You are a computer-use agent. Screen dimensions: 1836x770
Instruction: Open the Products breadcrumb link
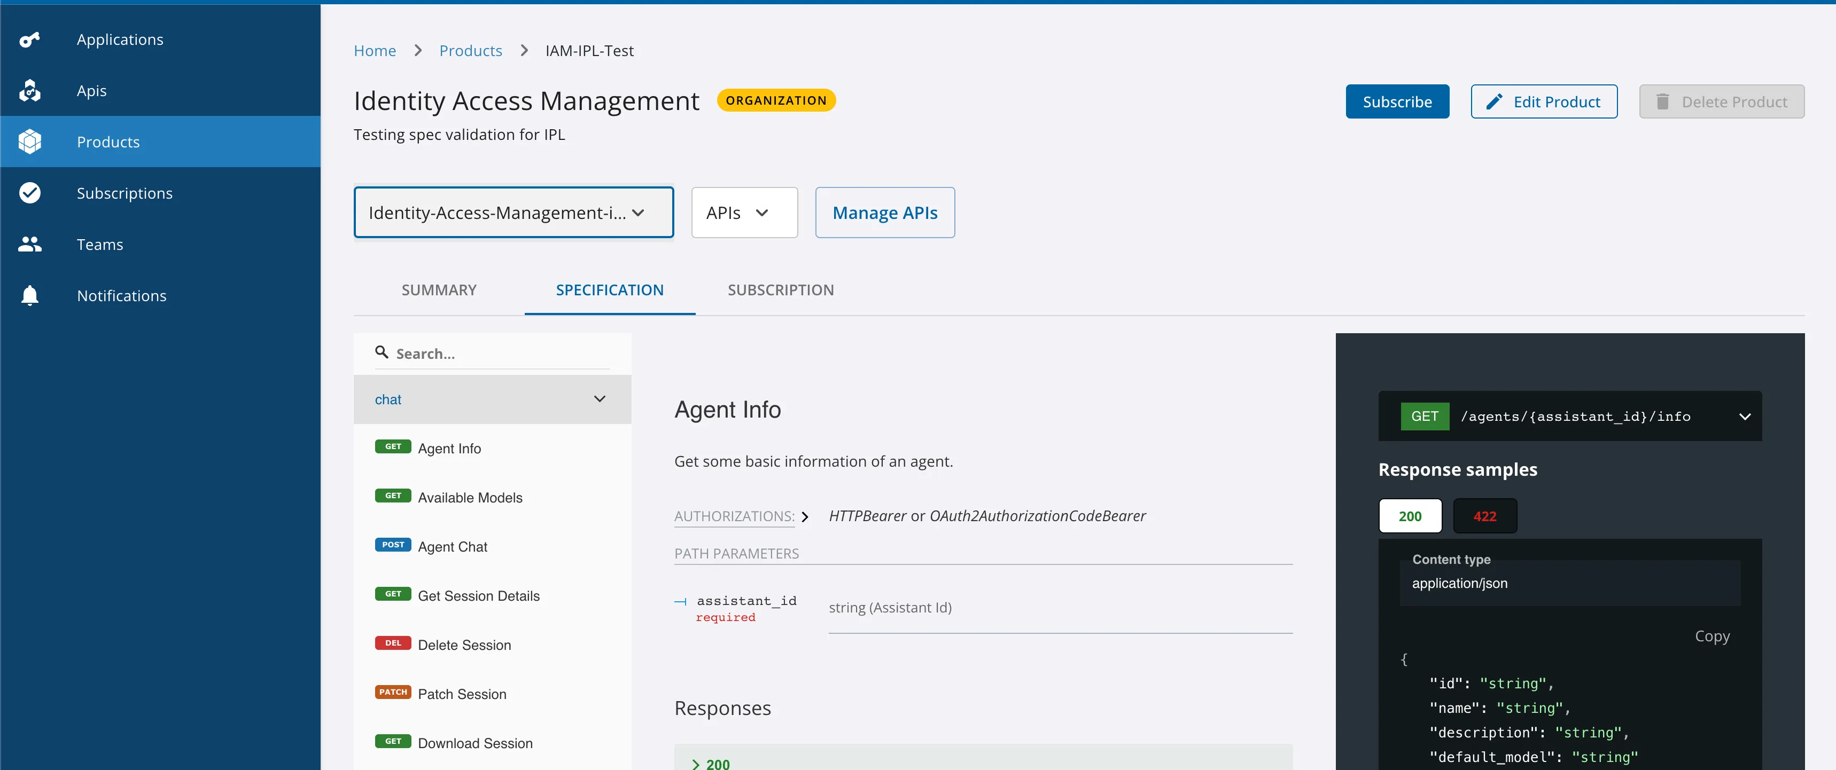click(470, 51)
